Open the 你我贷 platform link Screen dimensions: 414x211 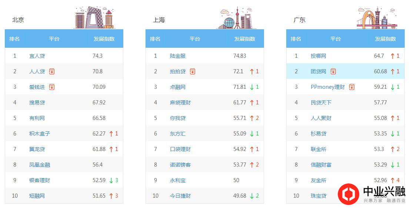[x=178, y=118]
